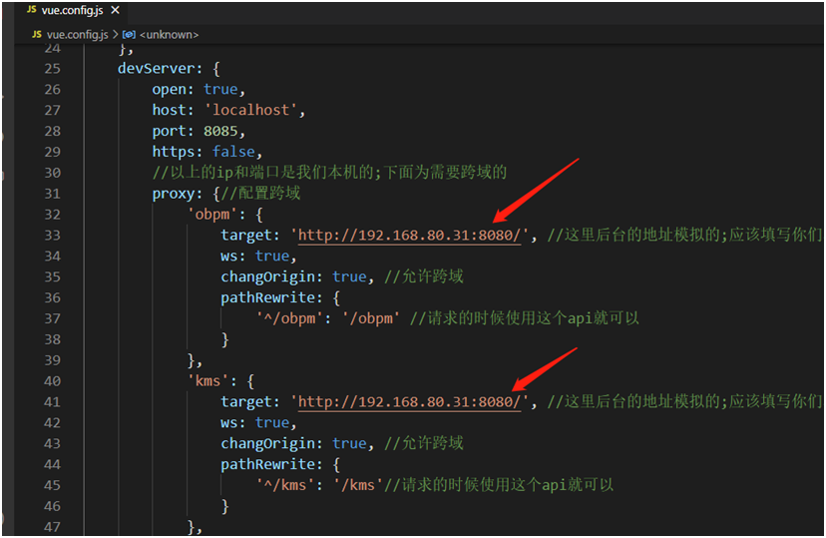
Task: Click changOrigin on line 35
Action: pos(267,277)
